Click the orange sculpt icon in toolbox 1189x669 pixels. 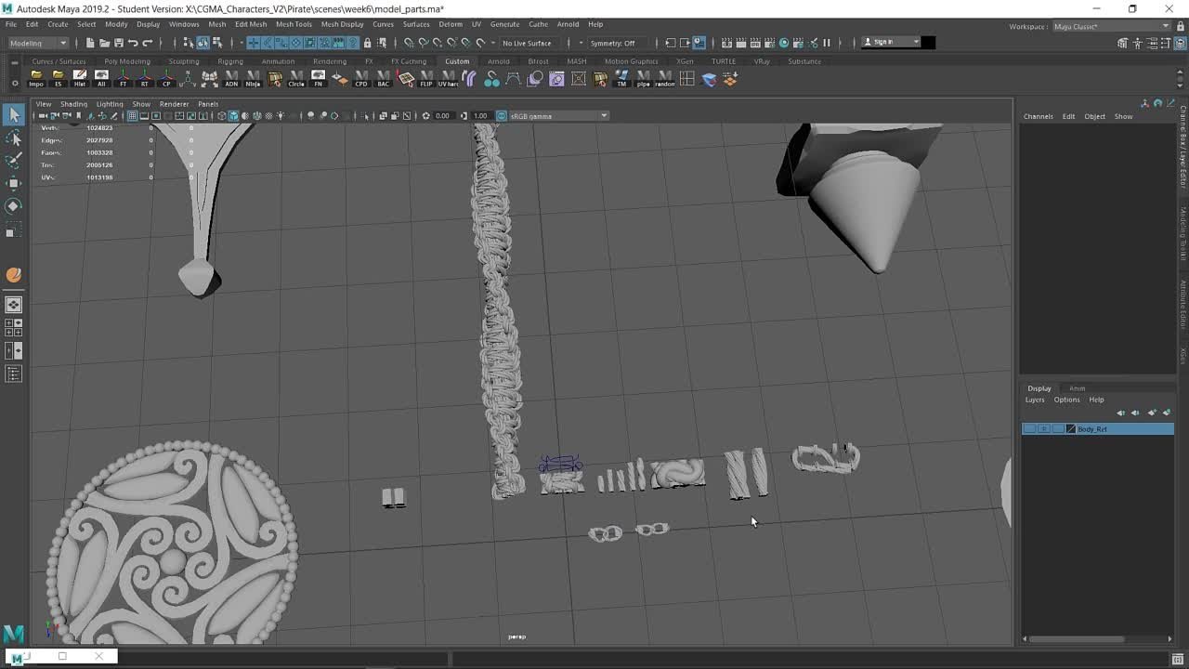[14, 275]
